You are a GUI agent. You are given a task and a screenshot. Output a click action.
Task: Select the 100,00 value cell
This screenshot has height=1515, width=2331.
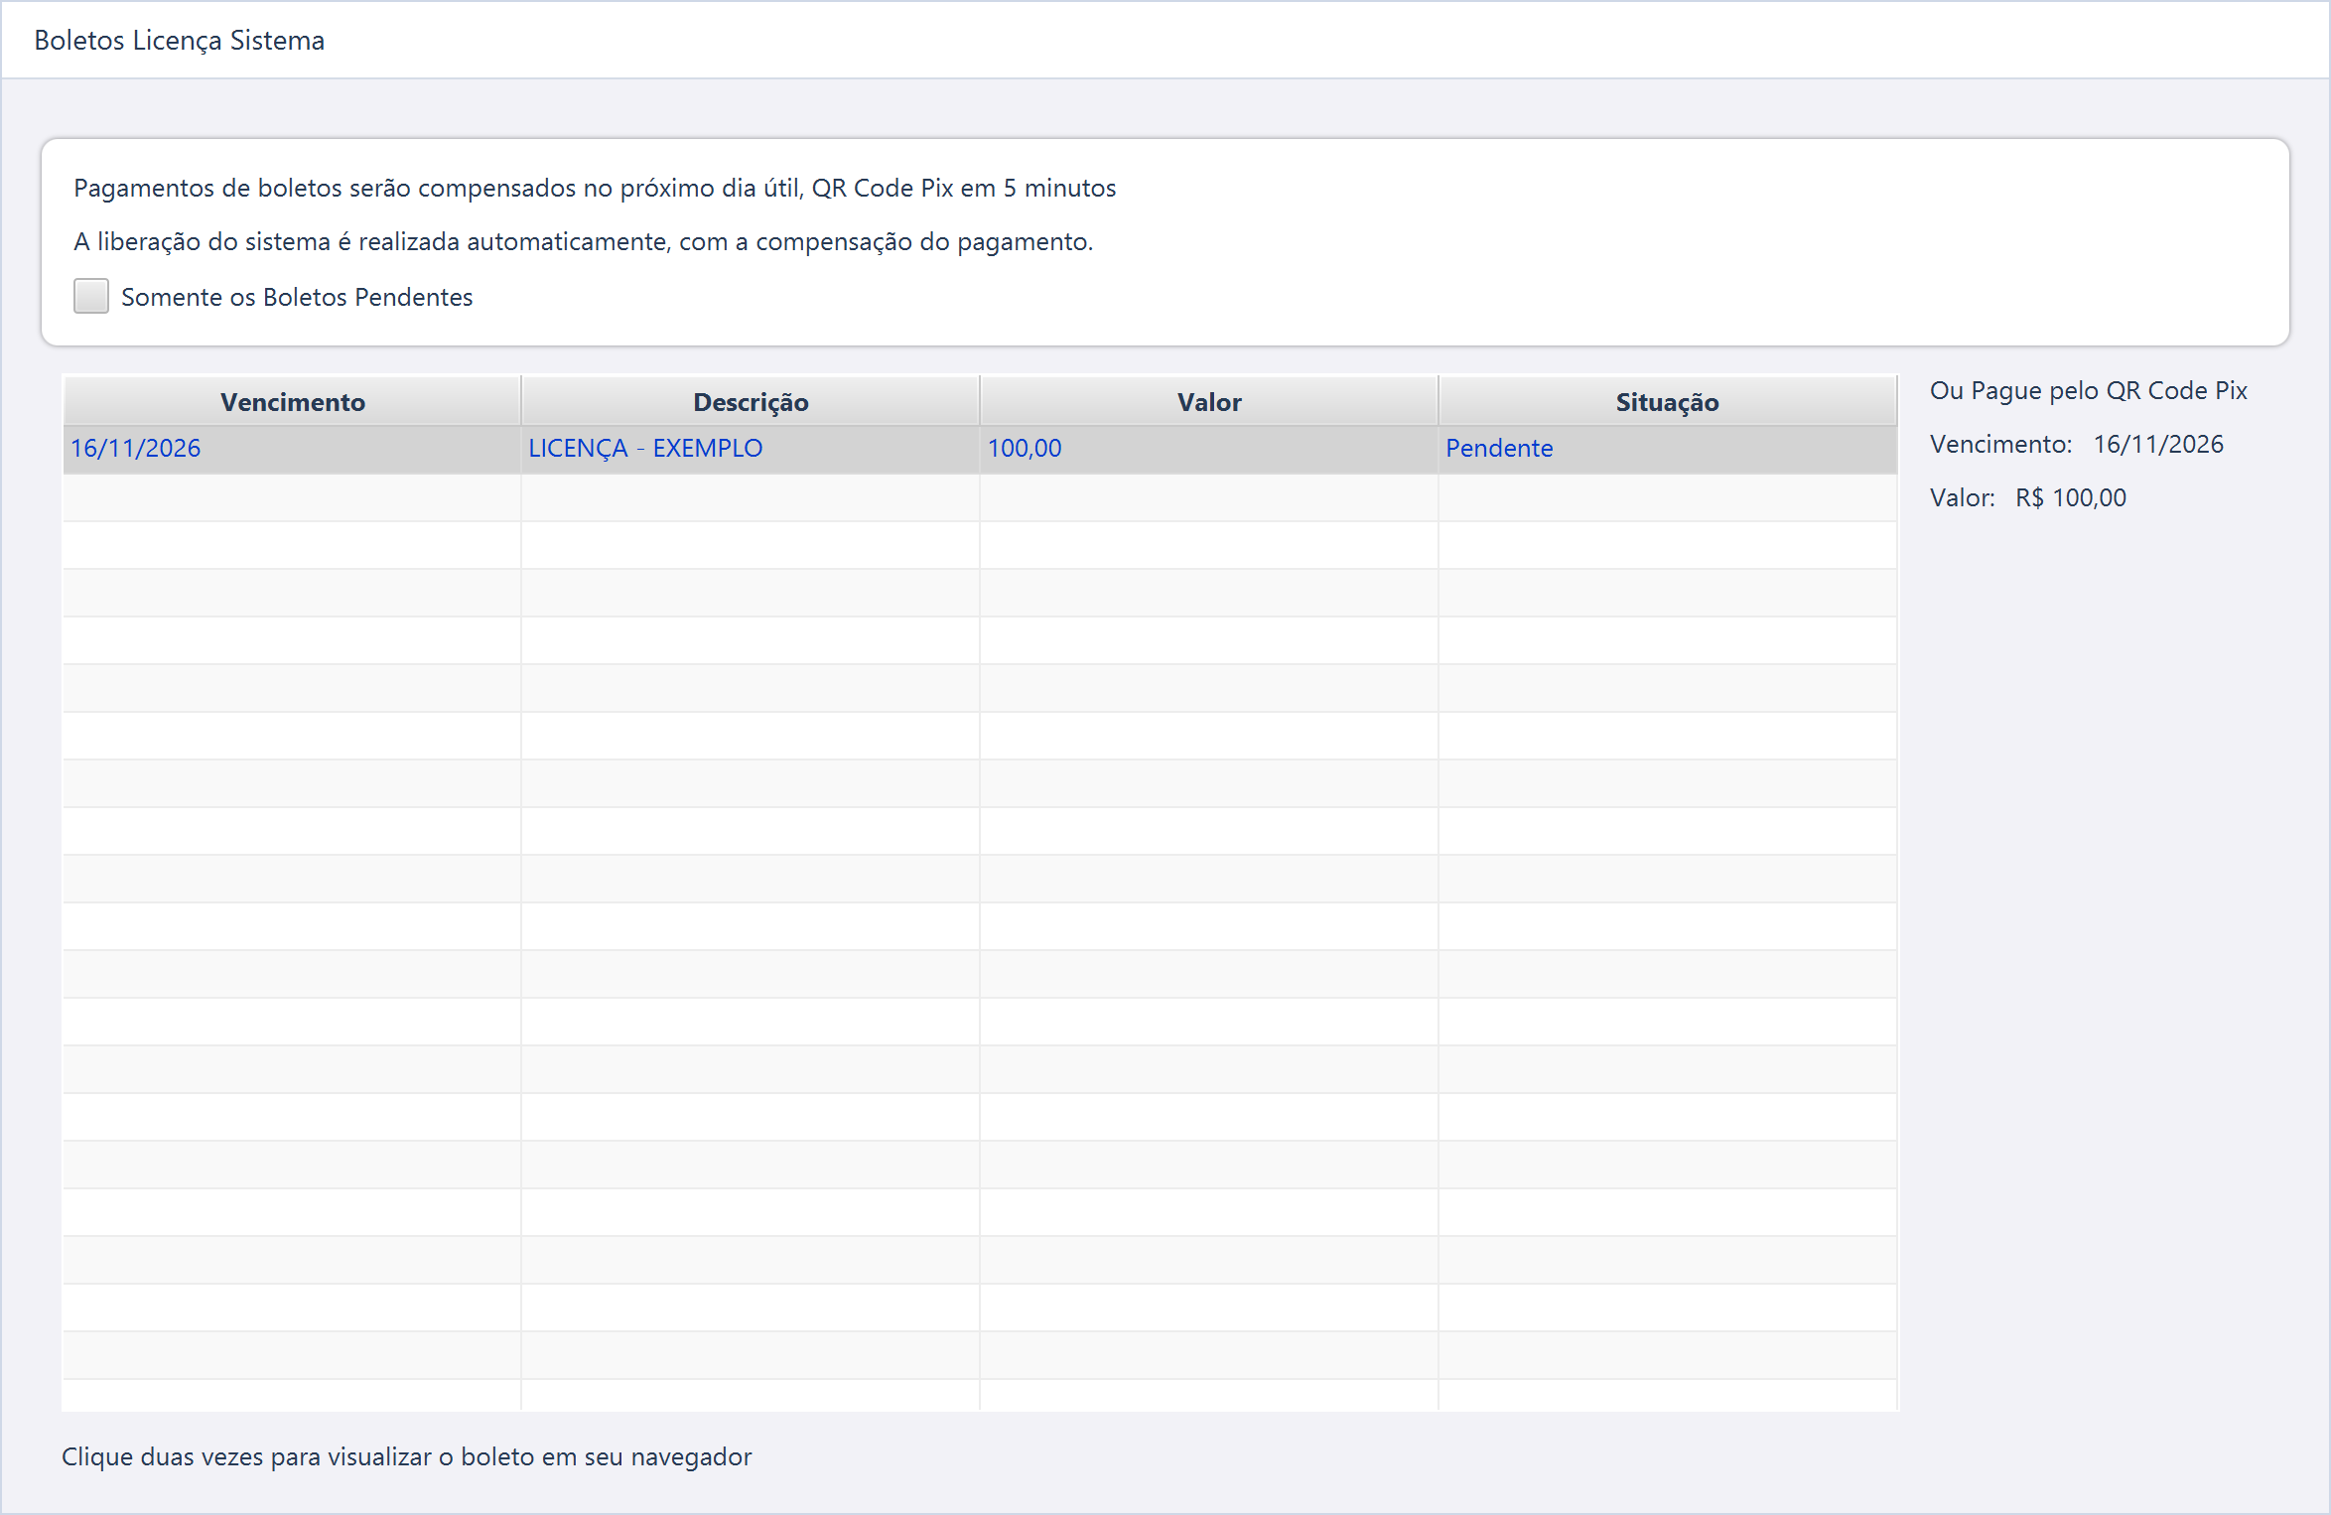click(x=1209, y=449)
